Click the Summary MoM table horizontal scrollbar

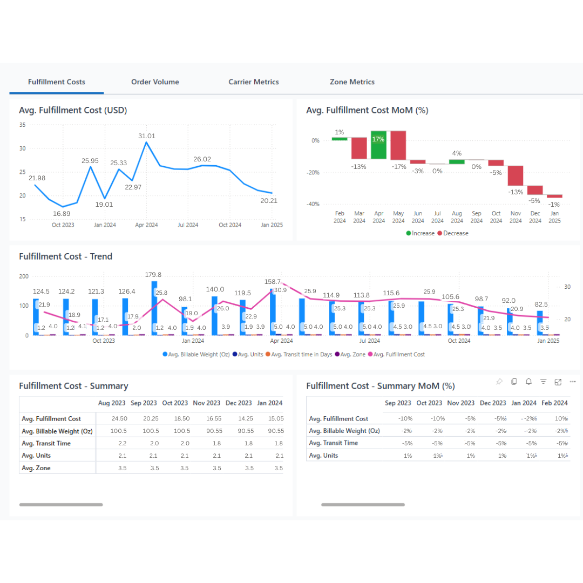pyautogui.click(x=363, y=505)
